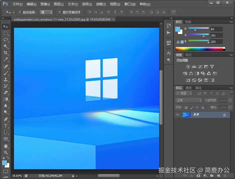Select the Eyedropper tool
This screenshot has height=179, width=235.
coord(6,59)
